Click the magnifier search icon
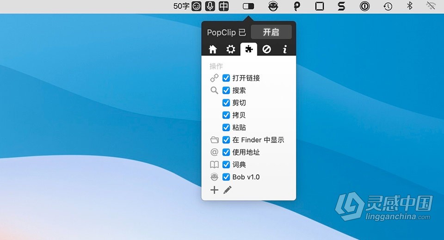Screen dimensions: 444x240 (214, 90)
